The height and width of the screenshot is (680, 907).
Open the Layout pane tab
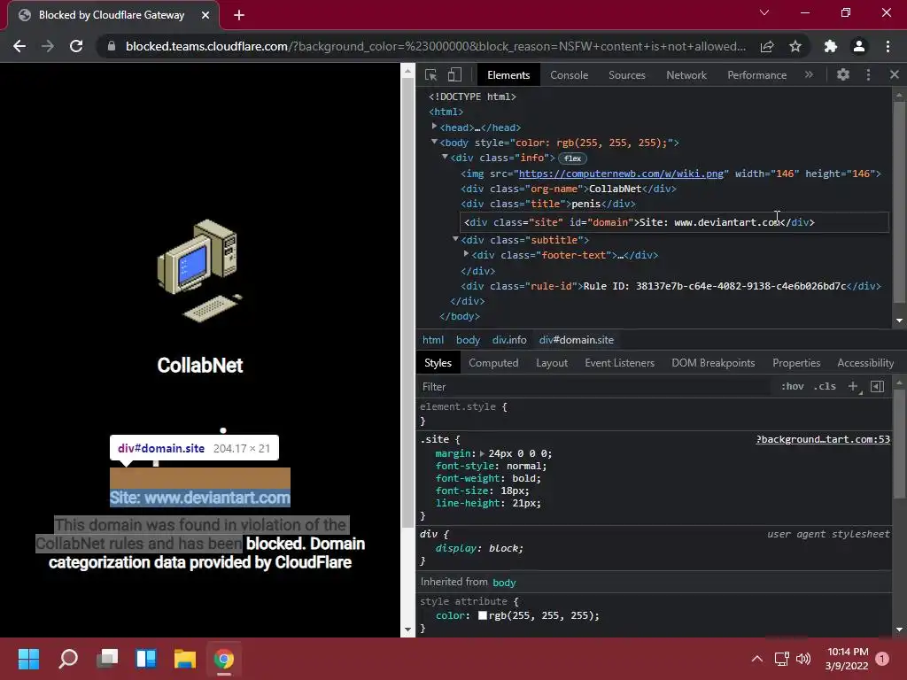[552, 362]
